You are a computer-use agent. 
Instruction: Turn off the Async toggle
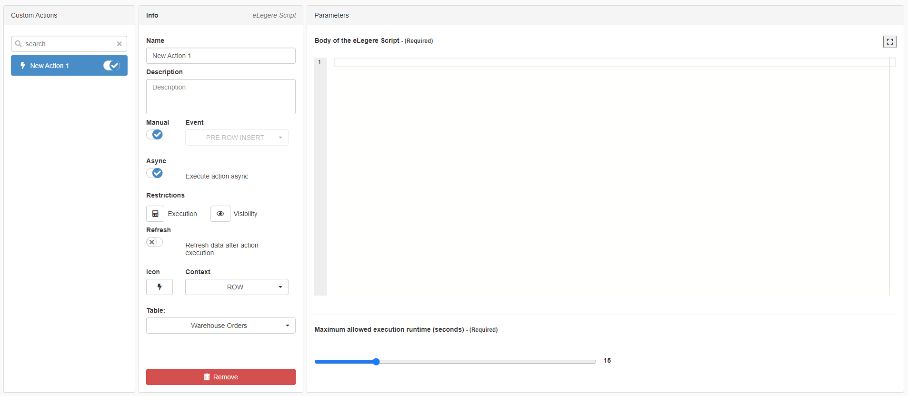pos(155,173)
